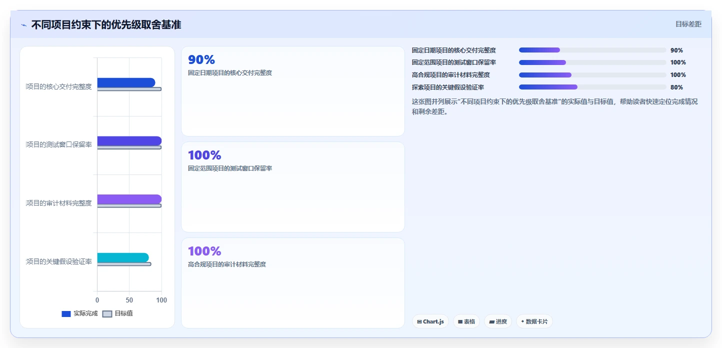Click the 数据卡片 tag chip

[534, 321]
